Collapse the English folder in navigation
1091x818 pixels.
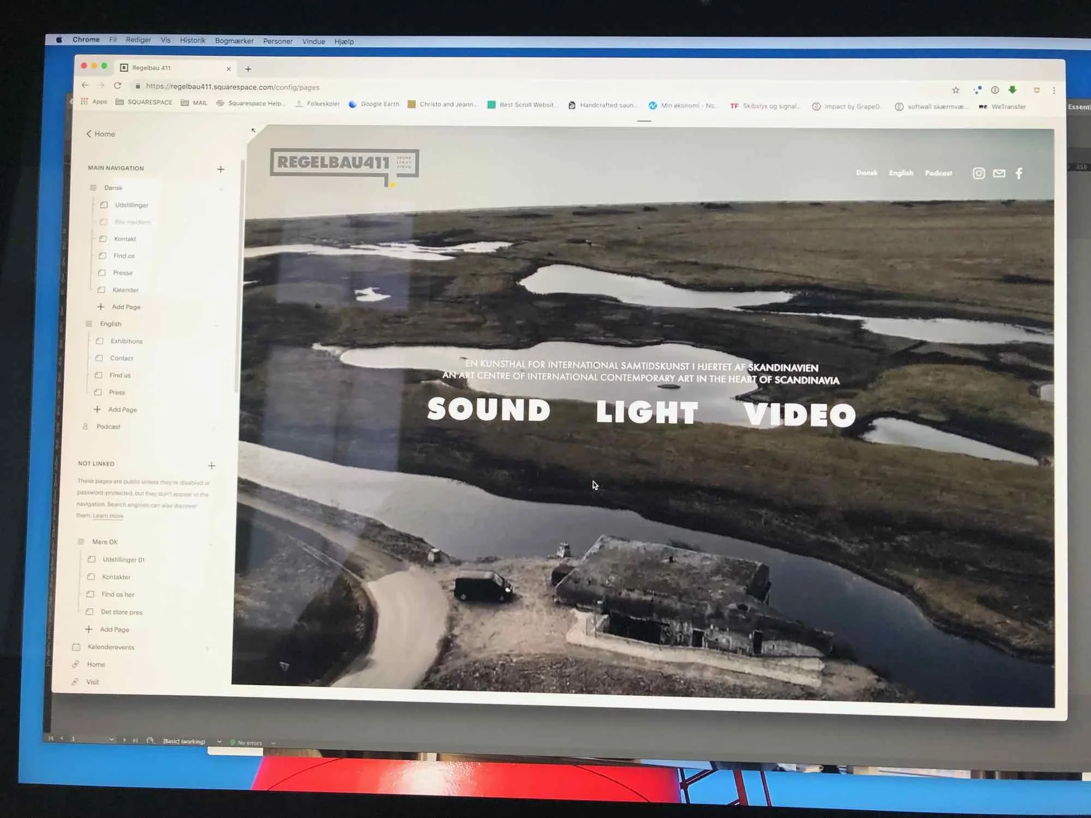pos(217,326)
